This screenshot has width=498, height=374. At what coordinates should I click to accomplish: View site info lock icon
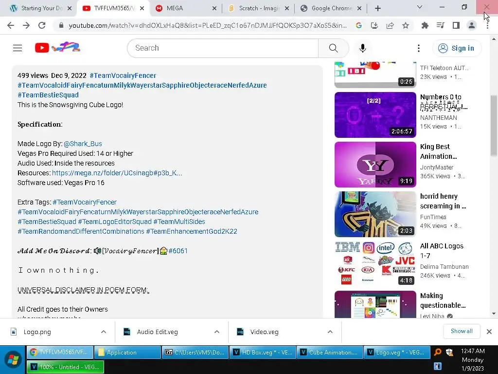tap(61, 25)
